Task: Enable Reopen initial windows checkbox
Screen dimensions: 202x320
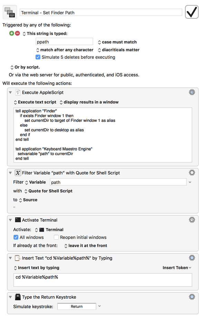Action: point(56,237)
